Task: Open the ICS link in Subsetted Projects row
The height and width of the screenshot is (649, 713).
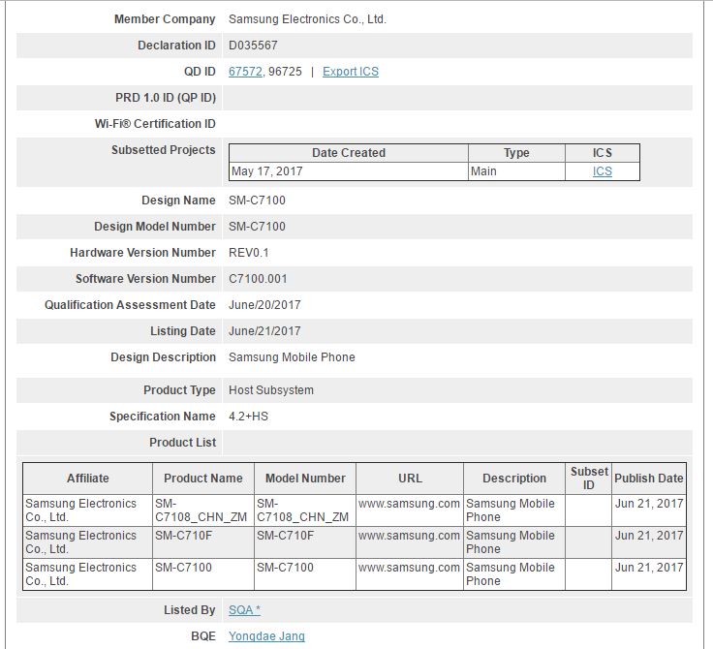Action: point(602,171)
